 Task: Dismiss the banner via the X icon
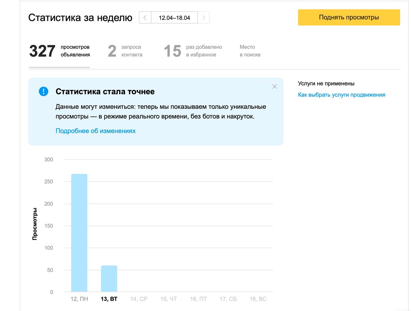pyautogui.click(x=274, y=87)
